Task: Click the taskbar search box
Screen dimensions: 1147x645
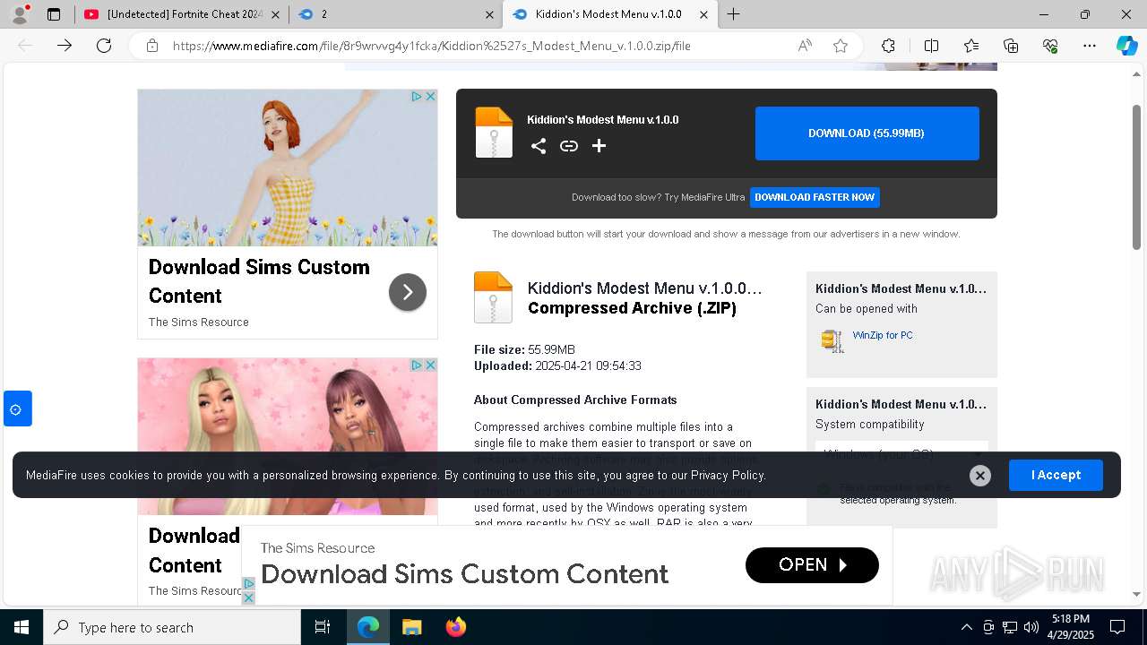Action: (x=172, y=627)
